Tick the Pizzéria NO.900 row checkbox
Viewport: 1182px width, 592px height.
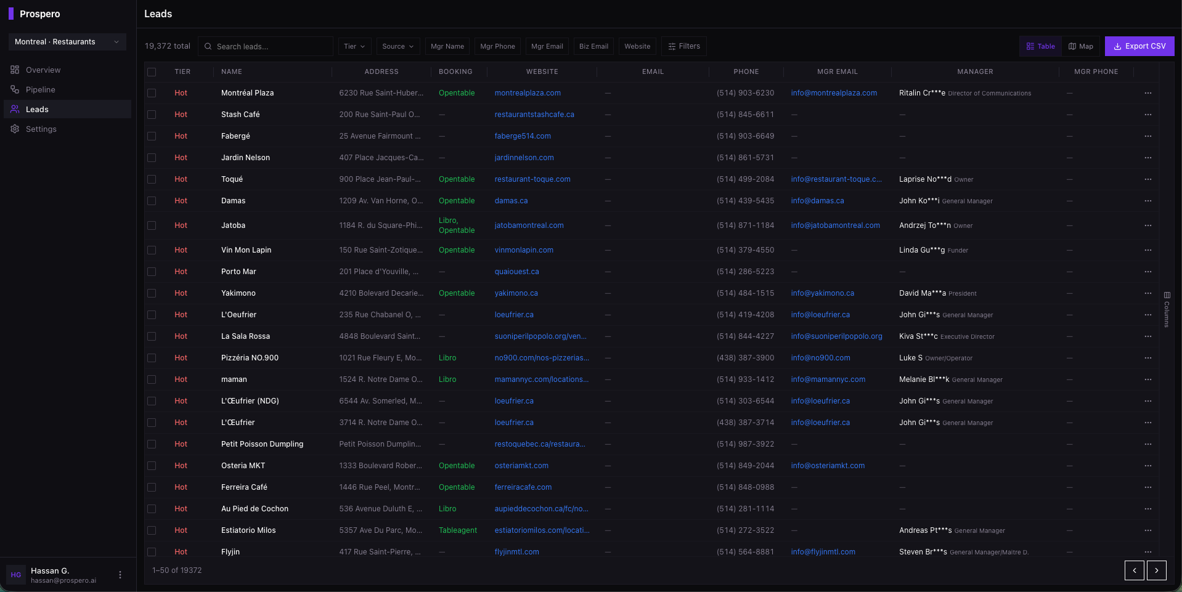pyautogui.click(x=152, y=358)
